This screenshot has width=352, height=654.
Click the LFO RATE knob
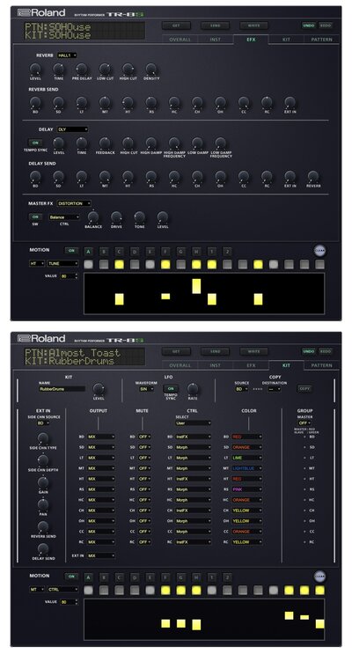pyautogui.click(x=192, y=389)
